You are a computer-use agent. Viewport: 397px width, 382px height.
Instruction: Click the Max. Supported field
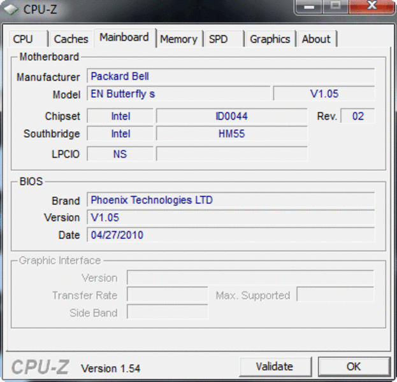coord(335,295)
